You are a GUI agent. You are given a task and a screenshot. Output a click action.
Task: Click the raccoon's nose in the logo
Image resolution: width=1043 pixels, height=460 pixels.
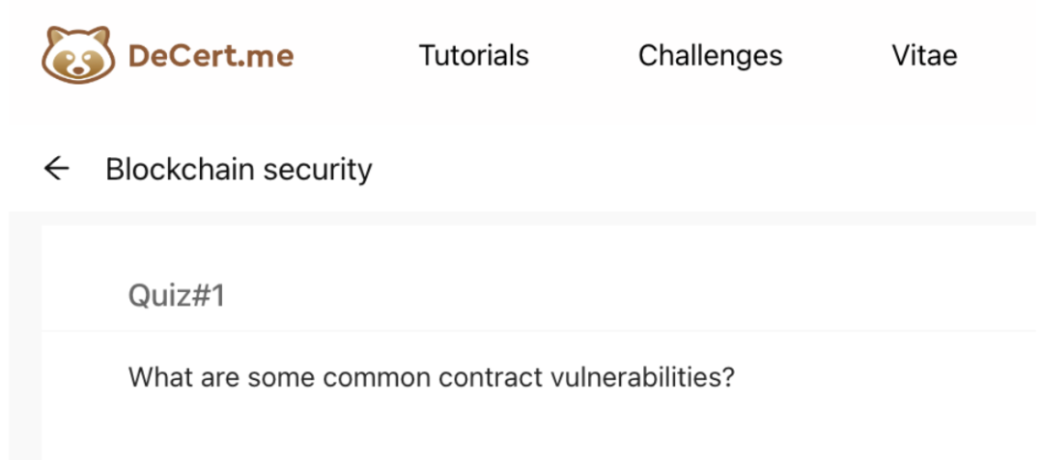(x=78, y=69)
